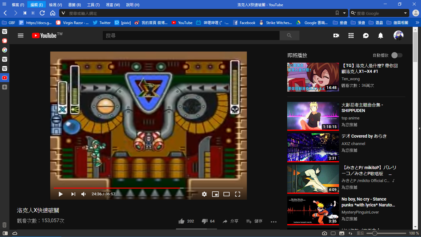Viewport: 421px width, 237px height.
Task: Open the 編輯 (E) menu
Action: pyautogui.click(x=37, y=5)
